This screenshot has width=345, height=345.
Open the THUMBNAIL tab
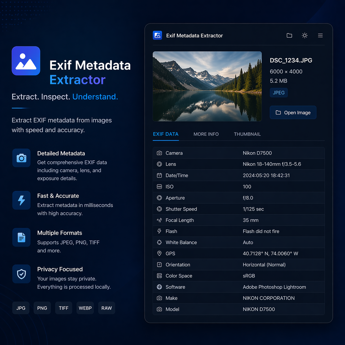247,134
